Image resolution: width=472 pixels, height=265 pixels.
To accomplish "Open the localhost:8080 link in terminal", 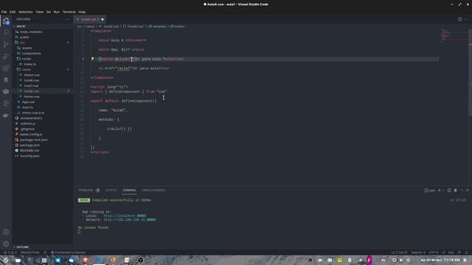I will point(125,216).
